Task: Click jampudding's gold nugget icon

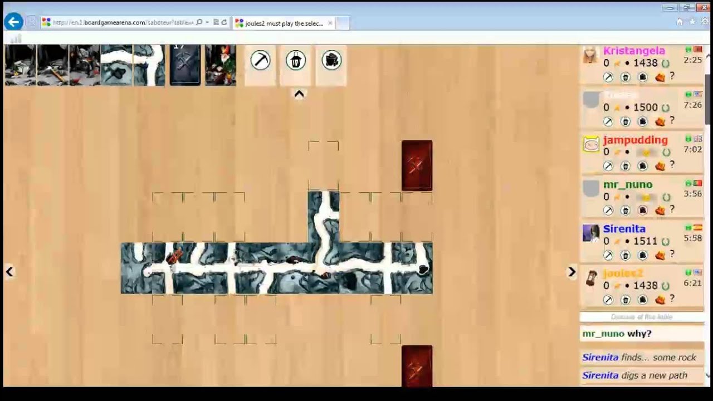Action: click(660, 166)
